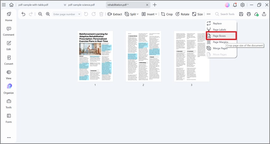Close the rehabilitation.pdf tab

pyautogui.click(x=147, y=5)
